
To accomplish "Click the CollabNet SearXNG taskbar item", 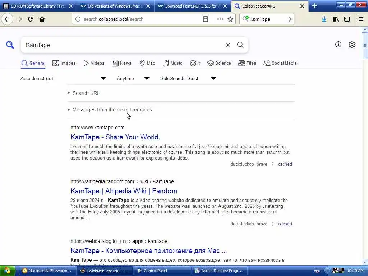I will pos(105,271).
